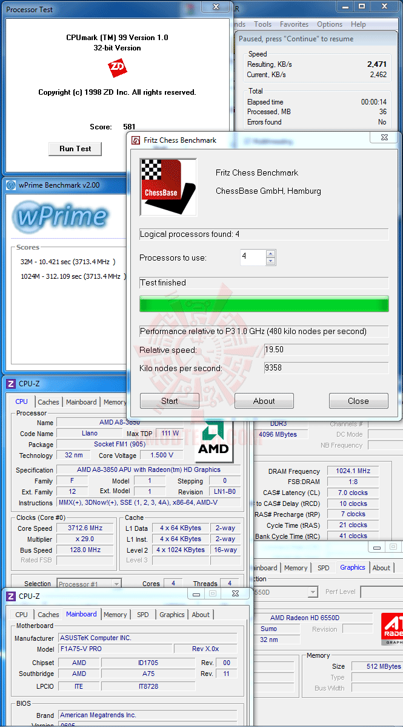Select About tab in the lower CPU-Z window
The width and height of the screenshot is (403, 727).
coord(201,614)
